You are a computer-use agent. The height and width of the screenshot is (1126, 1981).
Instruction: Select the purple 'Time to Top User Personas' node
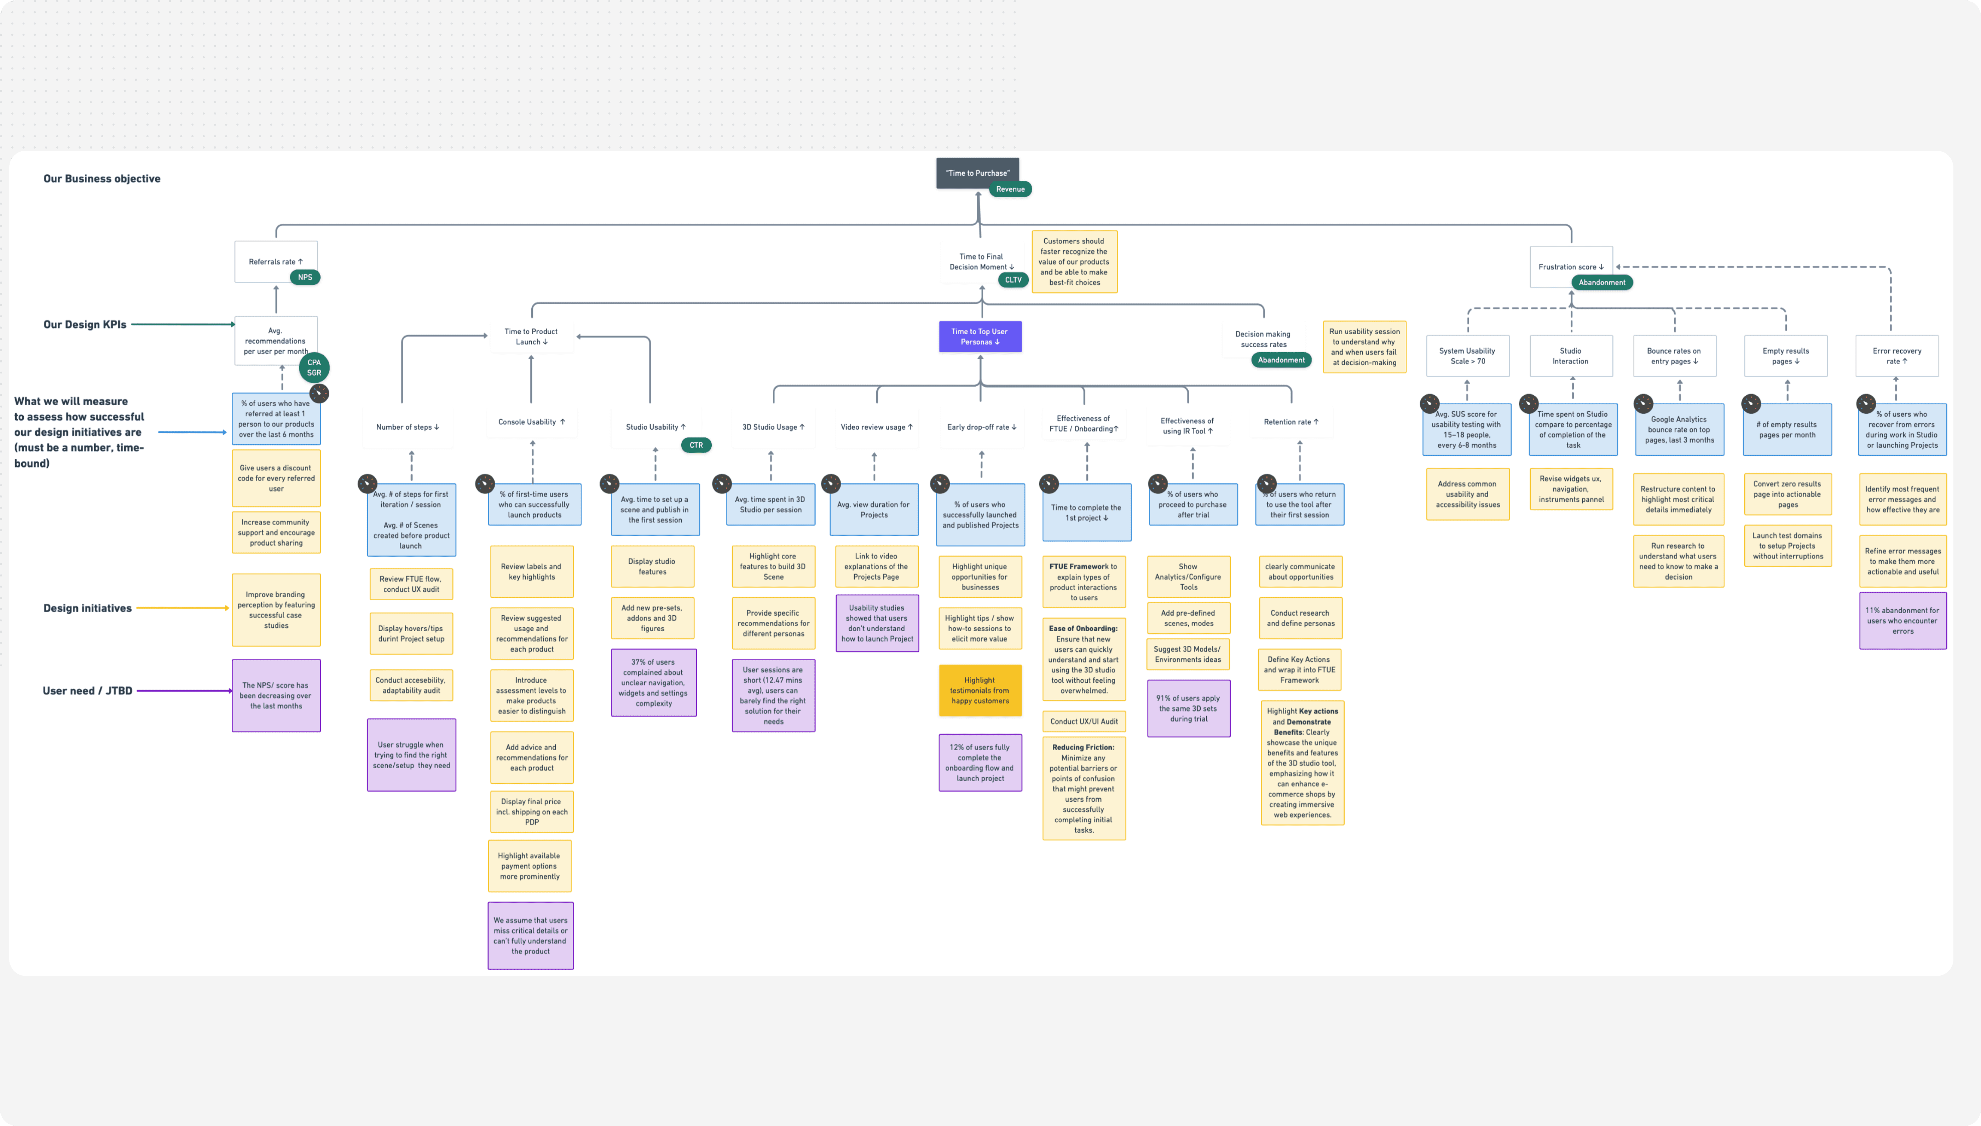(980, 337)
